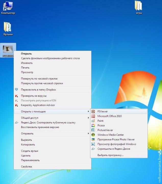Click the Paint program icon

tap(93, 121)
